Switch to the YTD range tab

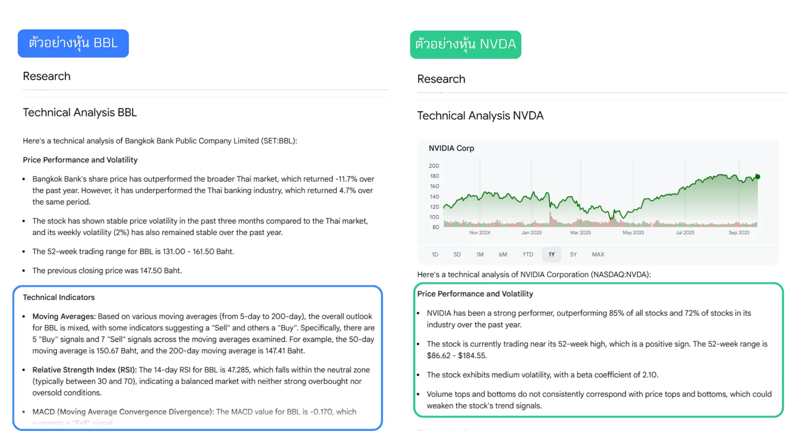pos(528,255)
